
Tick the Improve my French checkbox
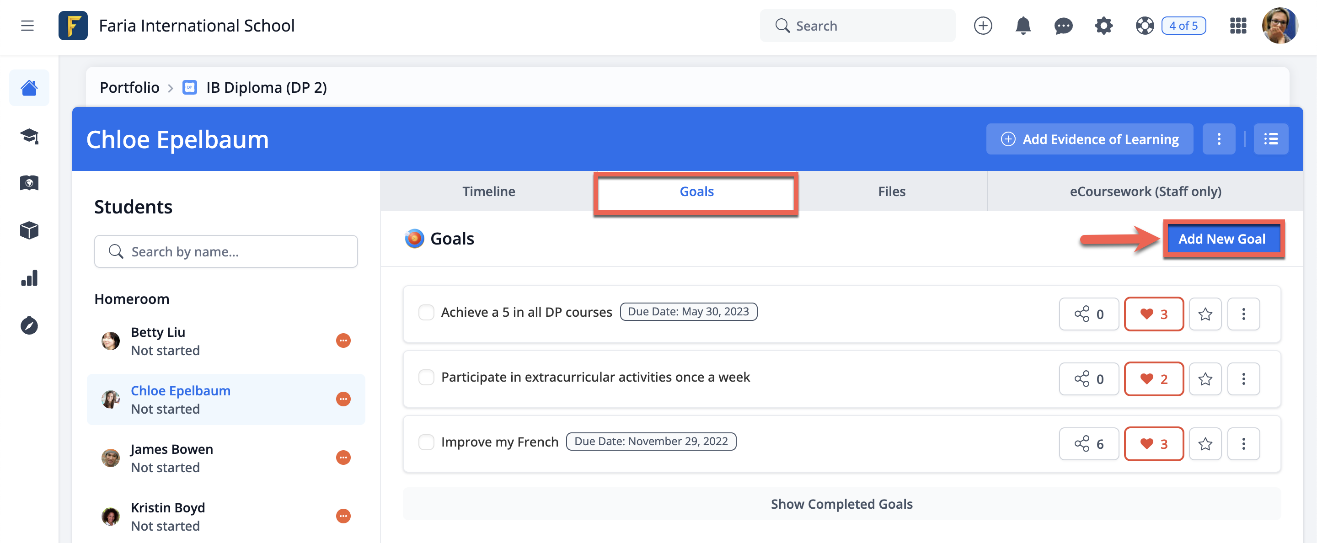pyautogui.click(x=426, y=442)
